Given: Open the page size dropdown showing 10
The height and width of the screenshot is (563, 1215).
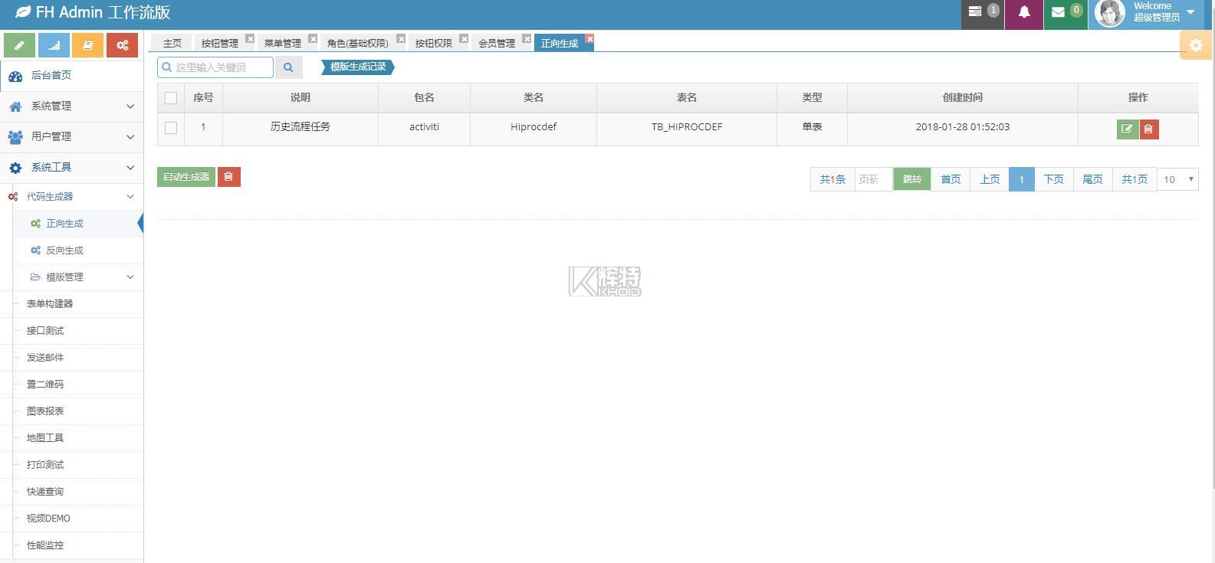Looking at the screenshot, I should pyautogui.click(x=1177, y=179).
